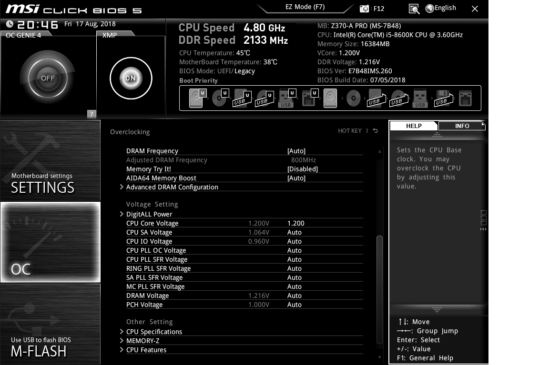Click the scroll up arrow of settings list

(379, 151)
